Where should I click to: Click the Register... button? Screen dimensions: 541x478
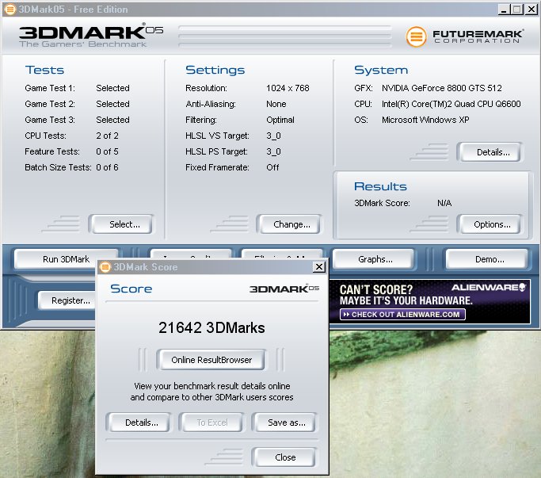tap(67, 300)
